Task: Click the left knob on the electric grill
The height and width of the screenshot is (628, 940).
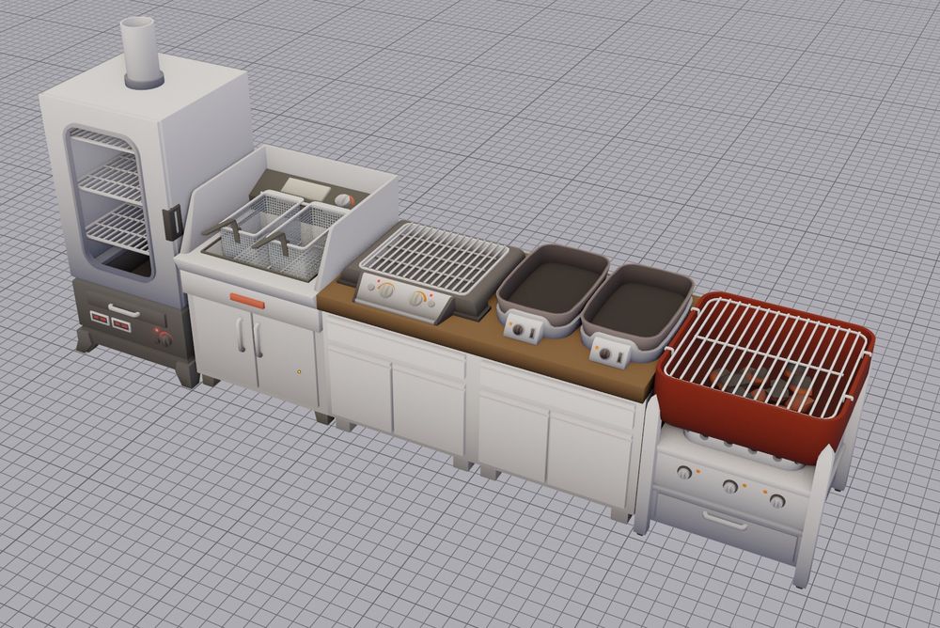Action: [386, 290]
